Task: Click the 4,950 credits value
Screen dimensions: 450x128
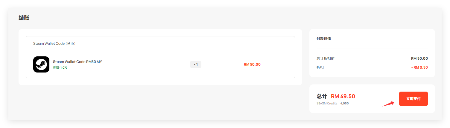Action: point(344,104)
